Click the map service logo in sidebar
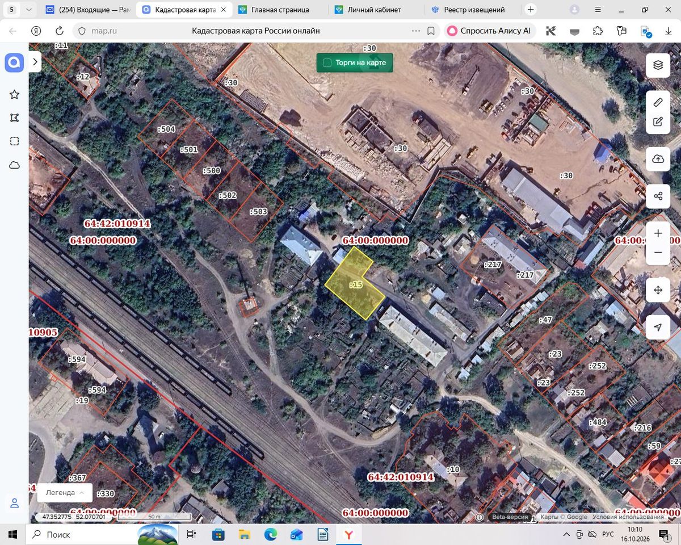Screen dimensions: 681x545 click(14, 62)
